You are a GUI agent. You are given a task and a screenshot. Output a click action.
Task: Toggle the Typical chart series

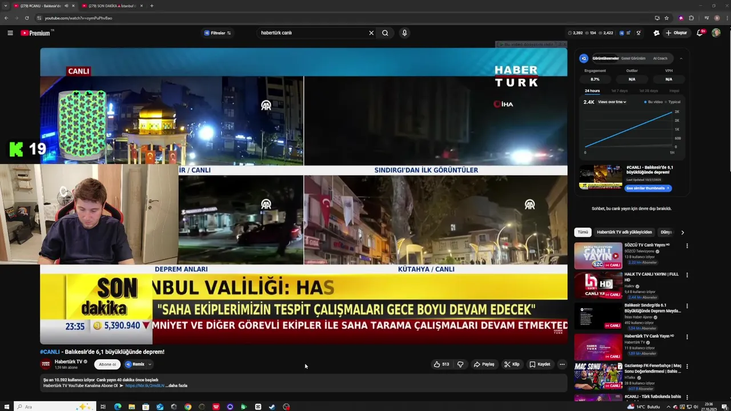click(x=673, y=102)
